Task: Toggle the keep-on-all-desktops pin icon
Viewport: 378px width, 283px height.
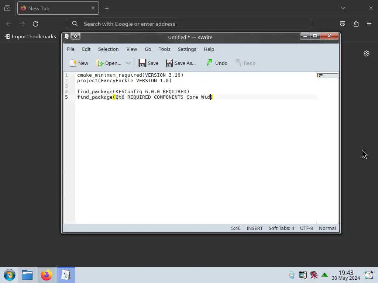Action: [75, 36]
